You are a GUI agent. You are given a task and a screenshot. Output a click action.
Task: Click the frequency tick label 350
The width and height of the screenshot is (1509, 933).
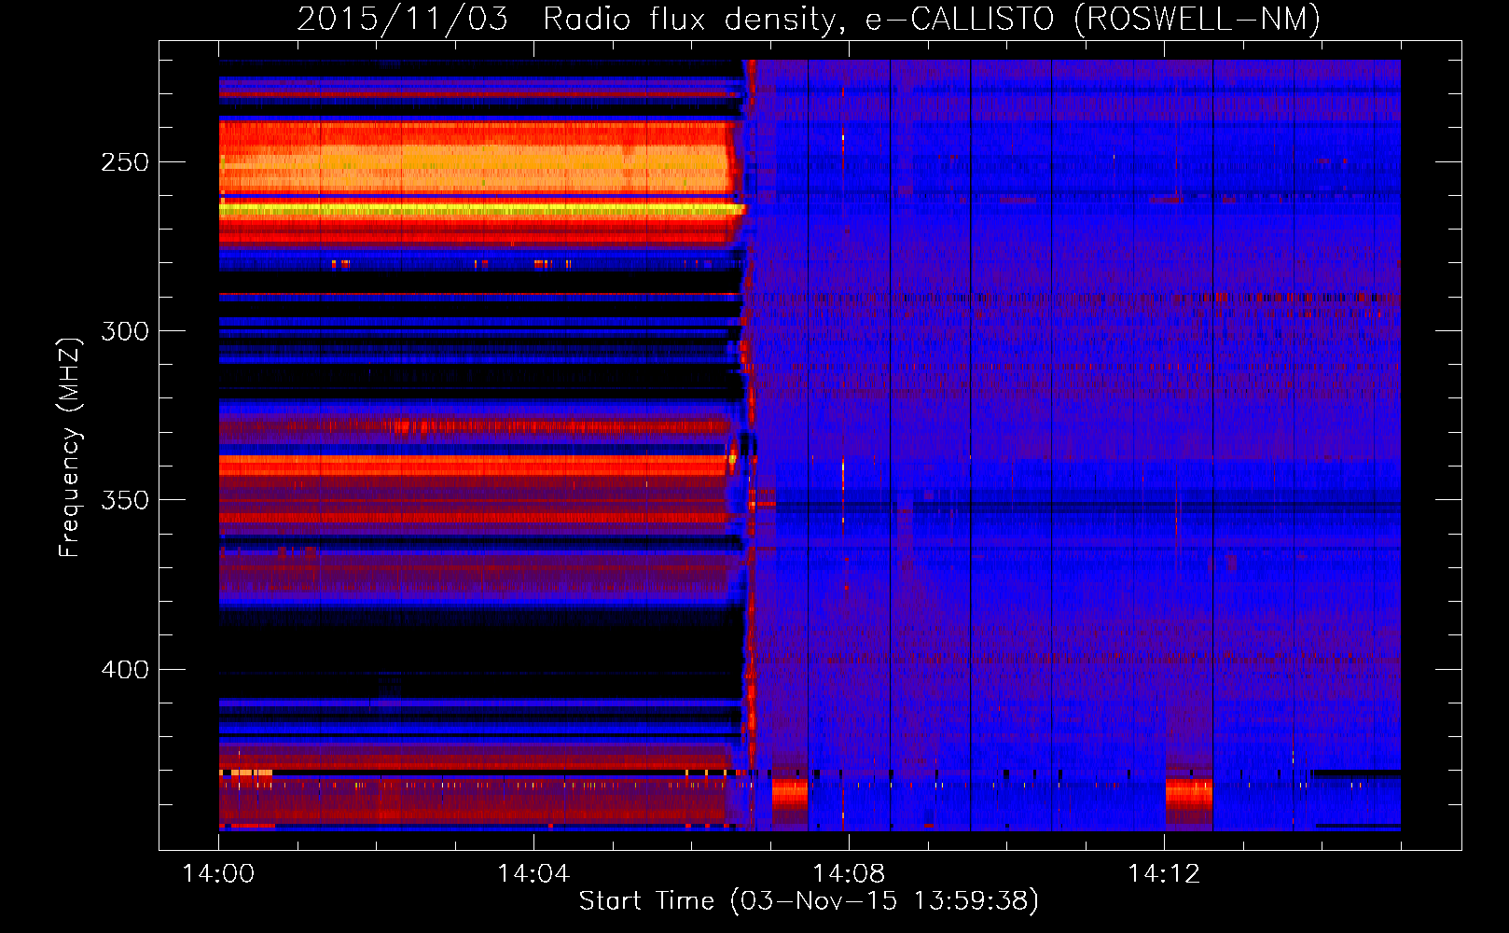tap(125, 500)
